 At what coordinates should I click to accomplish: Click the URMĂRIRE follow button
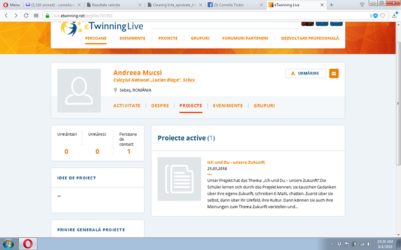306,73
